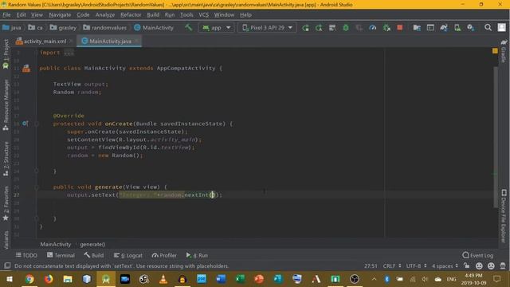The height and width of the screenshot is (287, 510).
Task: Click the randomvalues breadcrumb folder
Action: click(x=104, y=28)
